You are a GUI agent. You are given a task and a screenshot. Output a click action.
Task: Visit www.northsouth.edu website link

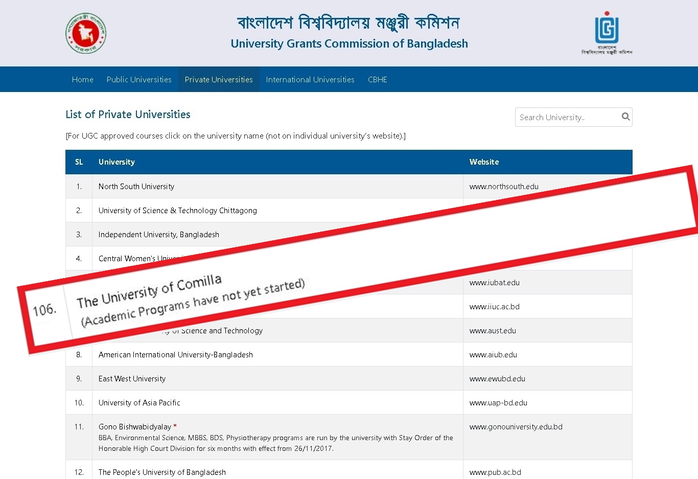pyautogui.click(x=504, y=187)
